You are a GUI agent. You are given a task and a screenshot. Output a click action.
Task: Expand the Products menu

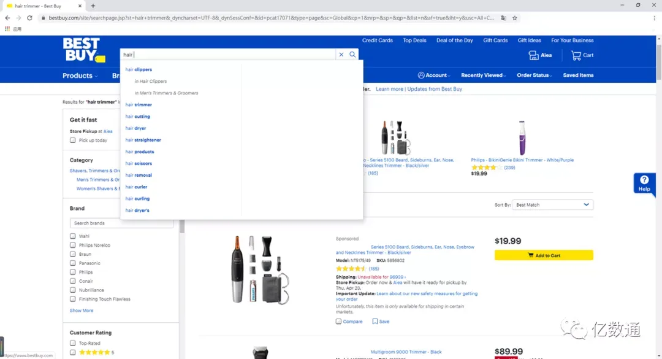[x=80, y=75]
